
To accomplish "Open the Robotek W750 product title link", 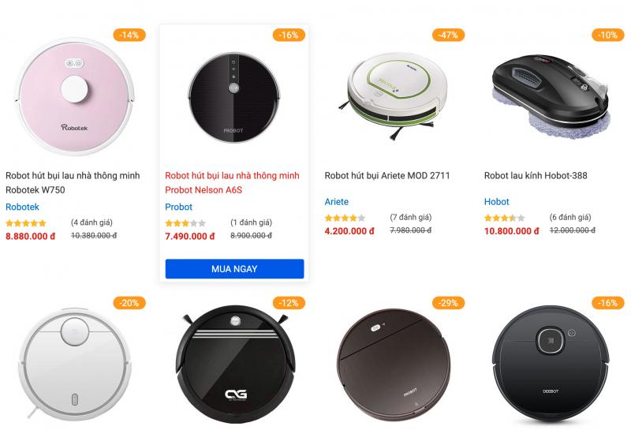I will click(73, 182).
